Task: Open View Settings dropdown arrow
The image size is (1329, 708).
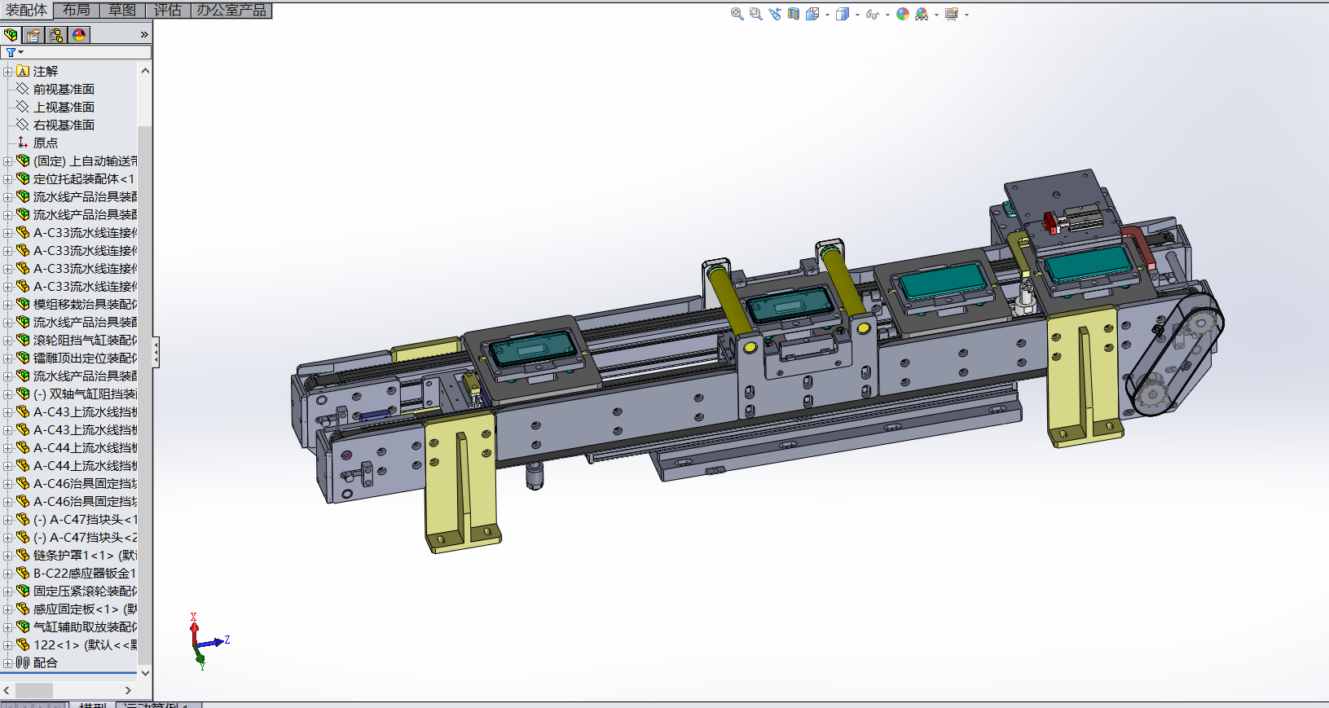Action: point(966,15)
